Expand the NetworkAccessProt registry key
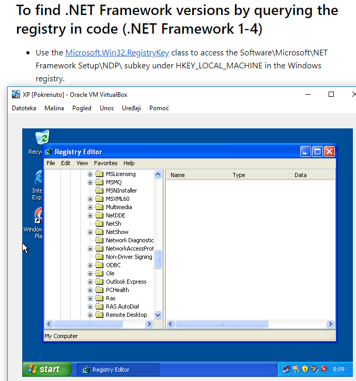356x381 pixels. [90, 248]
